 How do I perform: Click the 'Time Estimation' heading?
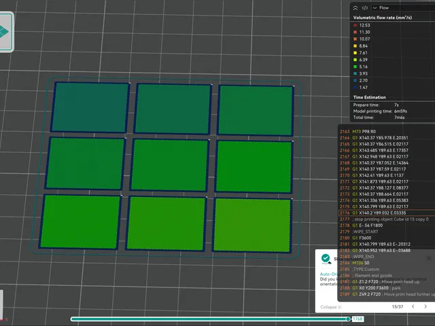[369, 97]
